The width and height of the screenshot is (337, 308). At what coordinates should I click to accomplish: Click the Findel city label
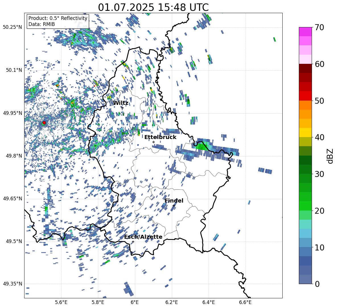[x=174, y=201]
